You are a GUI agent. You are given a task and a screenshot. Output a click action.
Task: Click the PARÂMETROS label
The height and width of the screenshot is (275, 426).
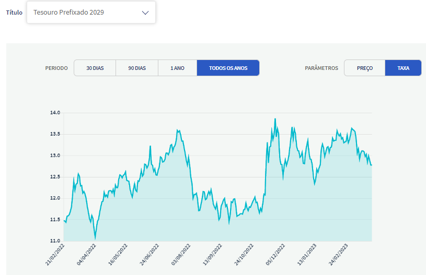pyautogui.click(x=321, y=68)
